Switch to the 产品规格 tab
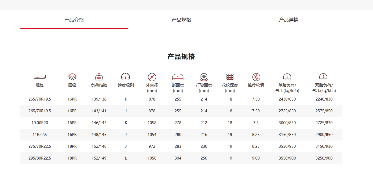This screenshot has height=185, width=373. pos(181,20)
